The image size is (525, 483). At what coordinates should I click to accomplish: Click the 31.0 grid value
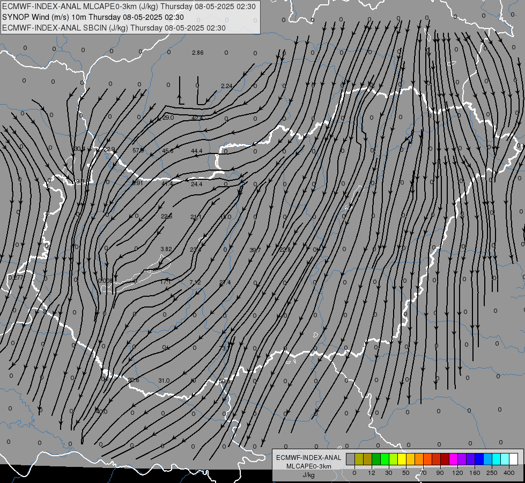click(164, 381)
